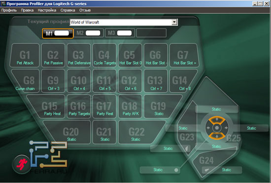Click the joystick right arrow
This screenshot has width=271, height=183.
[226, 128]
